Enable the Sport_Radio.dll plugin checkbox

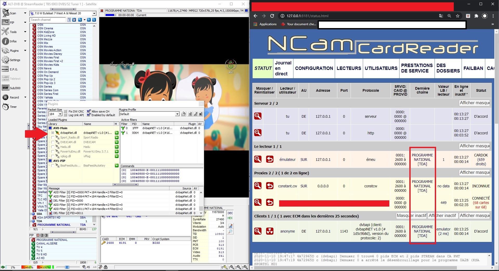(53, 137)
